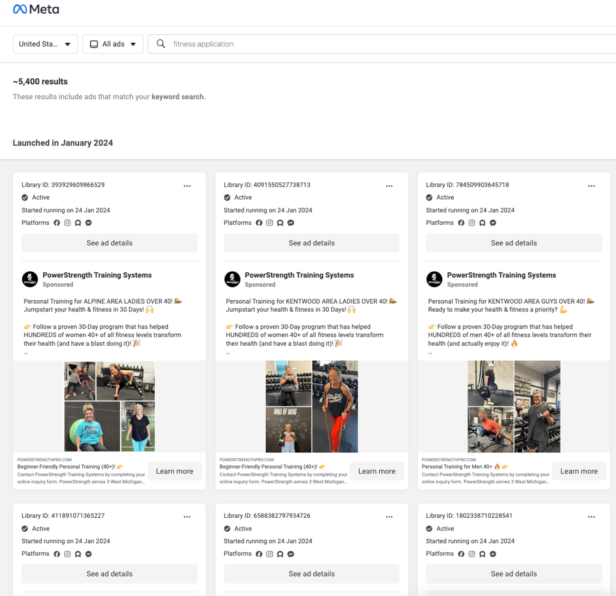The height and width of the screenshot is (596, 616).
Task: Click the Meta logo
Action: [35, 9]
